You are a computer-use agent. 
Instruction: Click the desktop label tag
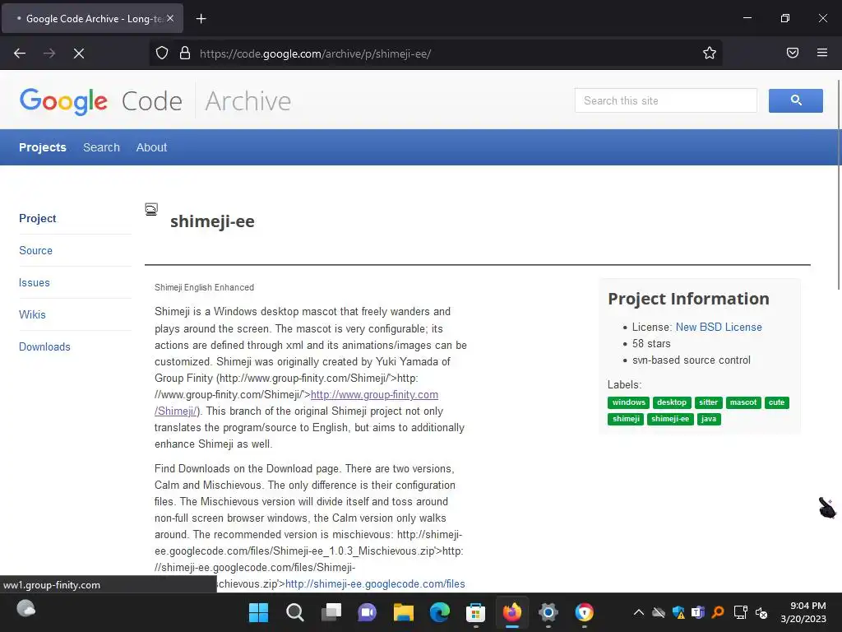tap(671, 402)
